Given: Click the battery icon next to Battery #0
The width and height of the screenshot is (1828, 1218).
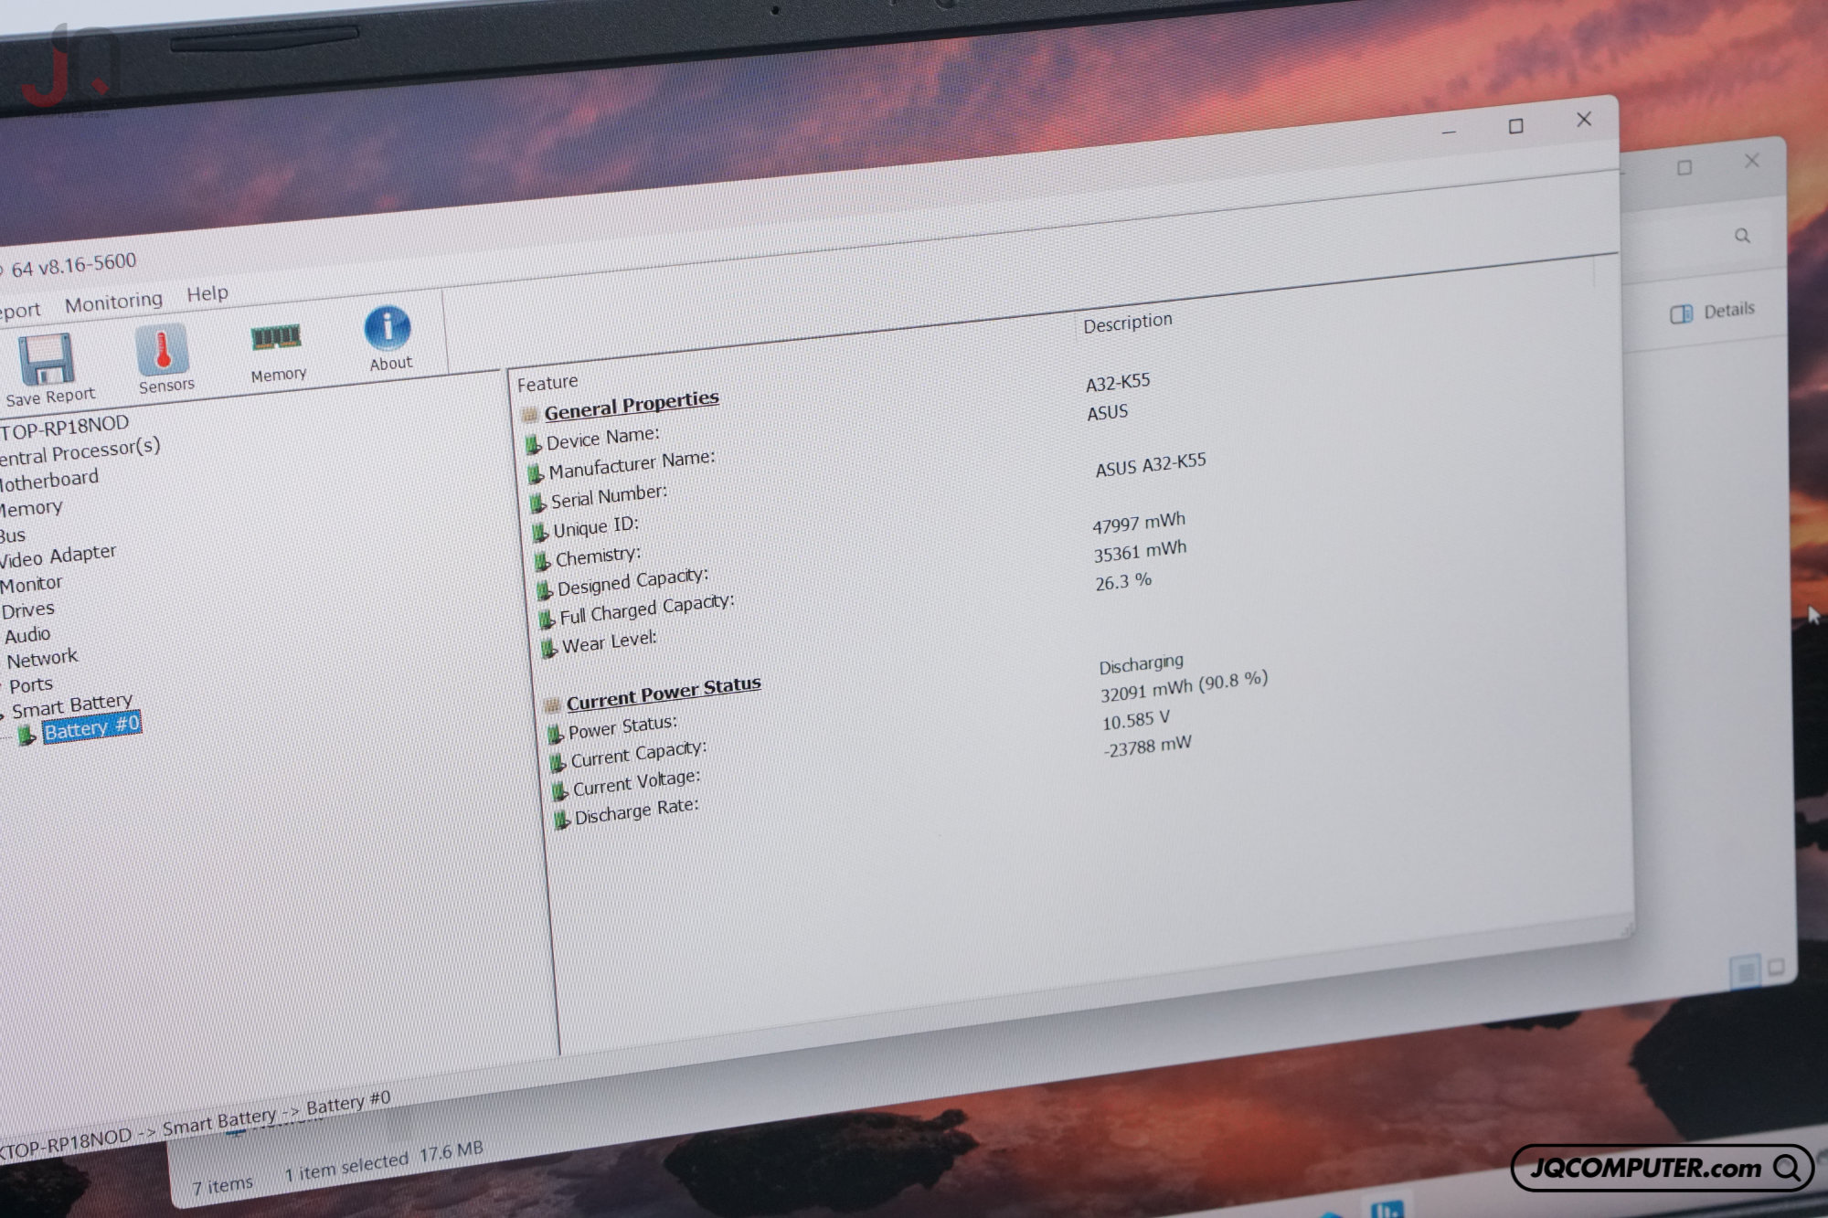Looking at the screenshot, I should pos(27,734).
